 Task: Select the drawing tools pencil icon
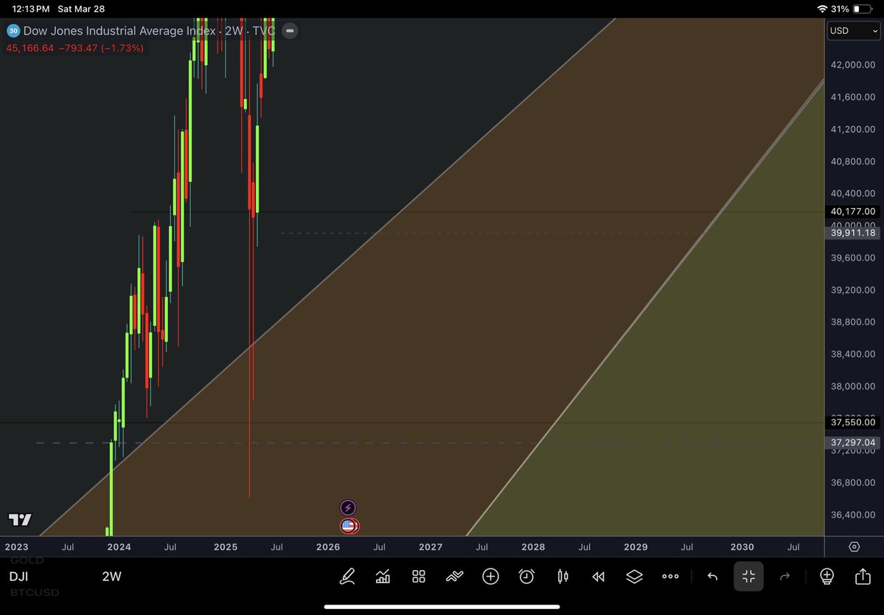tap(347, 576)
